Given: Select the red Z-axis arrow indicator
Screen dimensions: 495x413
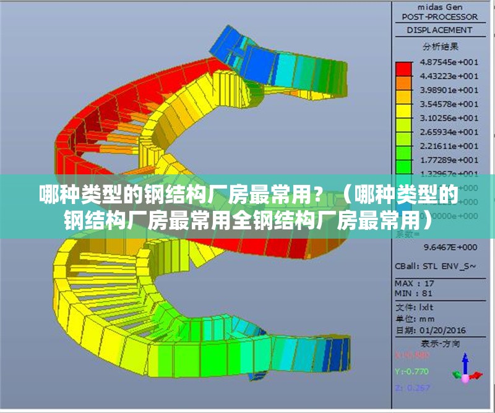Looking at the screenshot, I should (476, 375).
